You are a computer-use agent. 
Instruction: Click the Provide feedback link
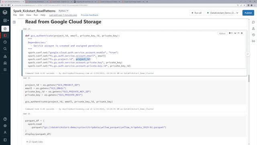[90, 15]
